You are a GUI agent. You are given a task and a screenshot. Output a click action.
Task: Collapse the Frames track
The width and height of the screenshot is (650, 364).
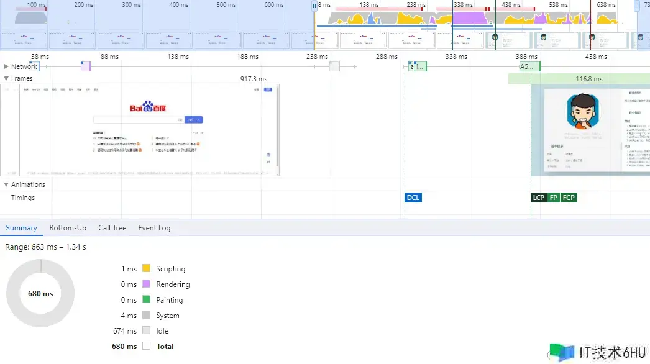tap(6, 79)
